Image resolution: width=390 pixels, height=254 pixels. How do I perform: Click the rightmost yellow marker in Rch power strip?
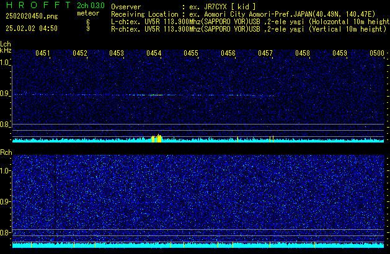point(314,245)
